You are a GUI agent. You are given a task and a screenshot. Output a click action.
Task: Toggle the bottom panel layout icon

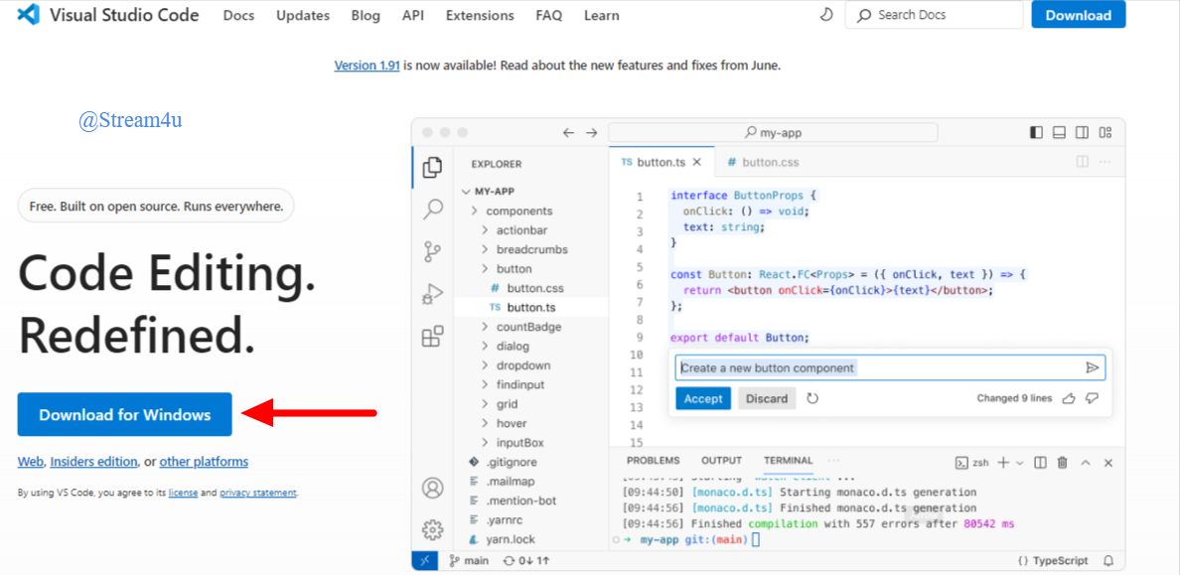point(1060,132)
